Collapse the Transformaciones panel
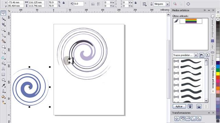Image resolution: width=220 pixels, height=123 pixels. click(209, 113)
